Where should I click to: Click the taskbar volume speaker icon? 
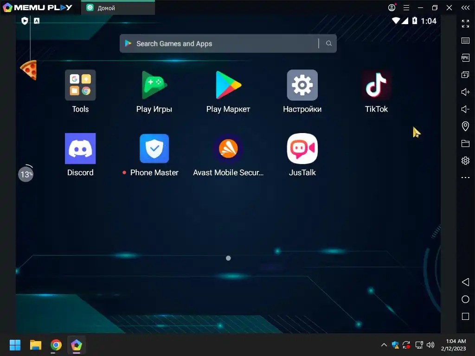click(x=430, y=345)
